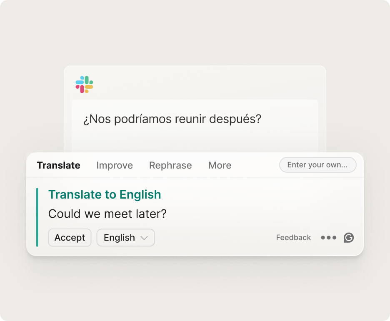
Task: Select the Rephrase tab
Action: tap(170, 165)
